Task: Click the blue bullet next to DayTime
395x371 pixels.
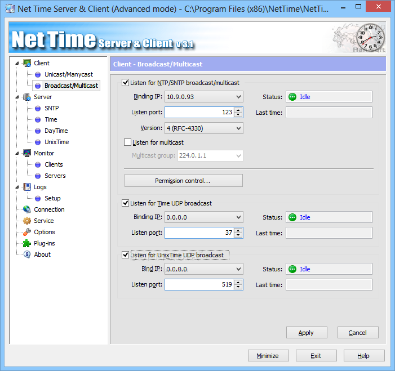Action: pyautogui.click(x=38, y=131)
